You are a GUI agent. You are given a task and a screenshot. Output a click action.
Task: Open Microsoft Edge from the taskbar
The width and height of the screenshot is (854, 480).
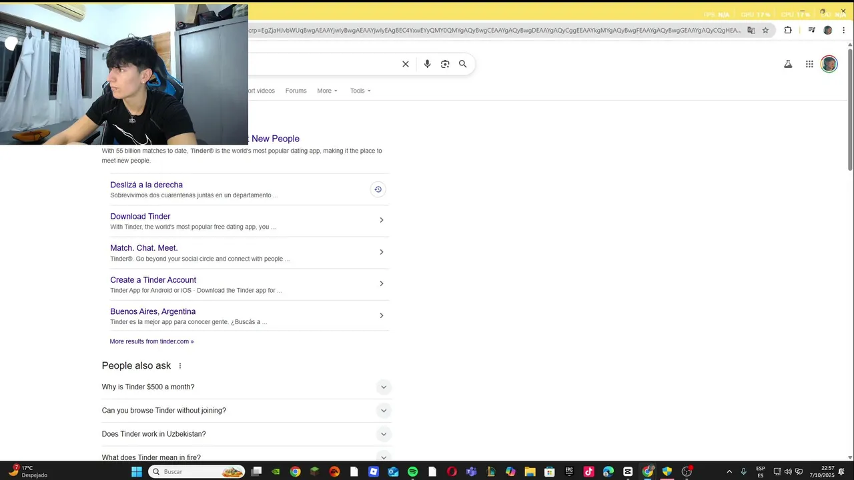[608, 471]
